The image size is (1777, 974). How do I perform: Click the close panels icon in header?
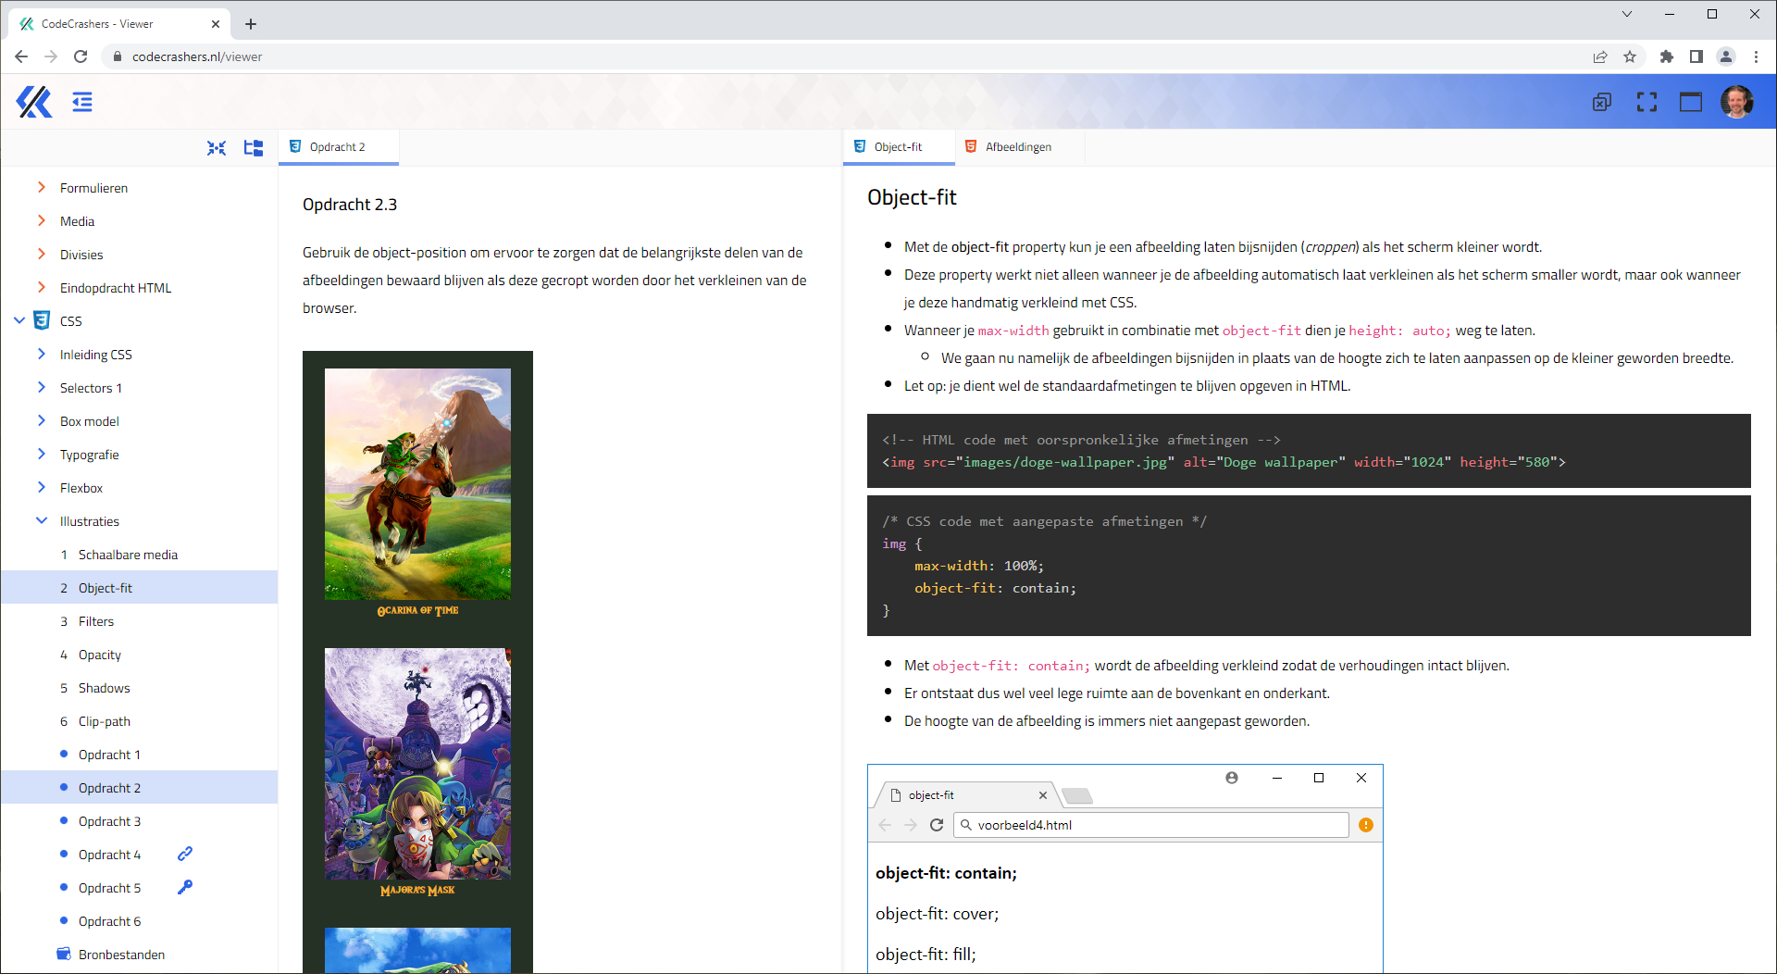(x=1601, y=102)
